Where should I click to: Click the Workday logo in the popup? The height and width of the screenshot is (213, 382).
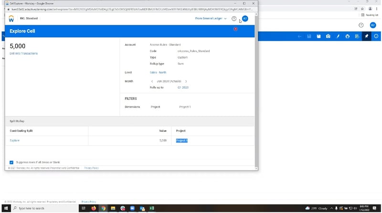[11, 19]
